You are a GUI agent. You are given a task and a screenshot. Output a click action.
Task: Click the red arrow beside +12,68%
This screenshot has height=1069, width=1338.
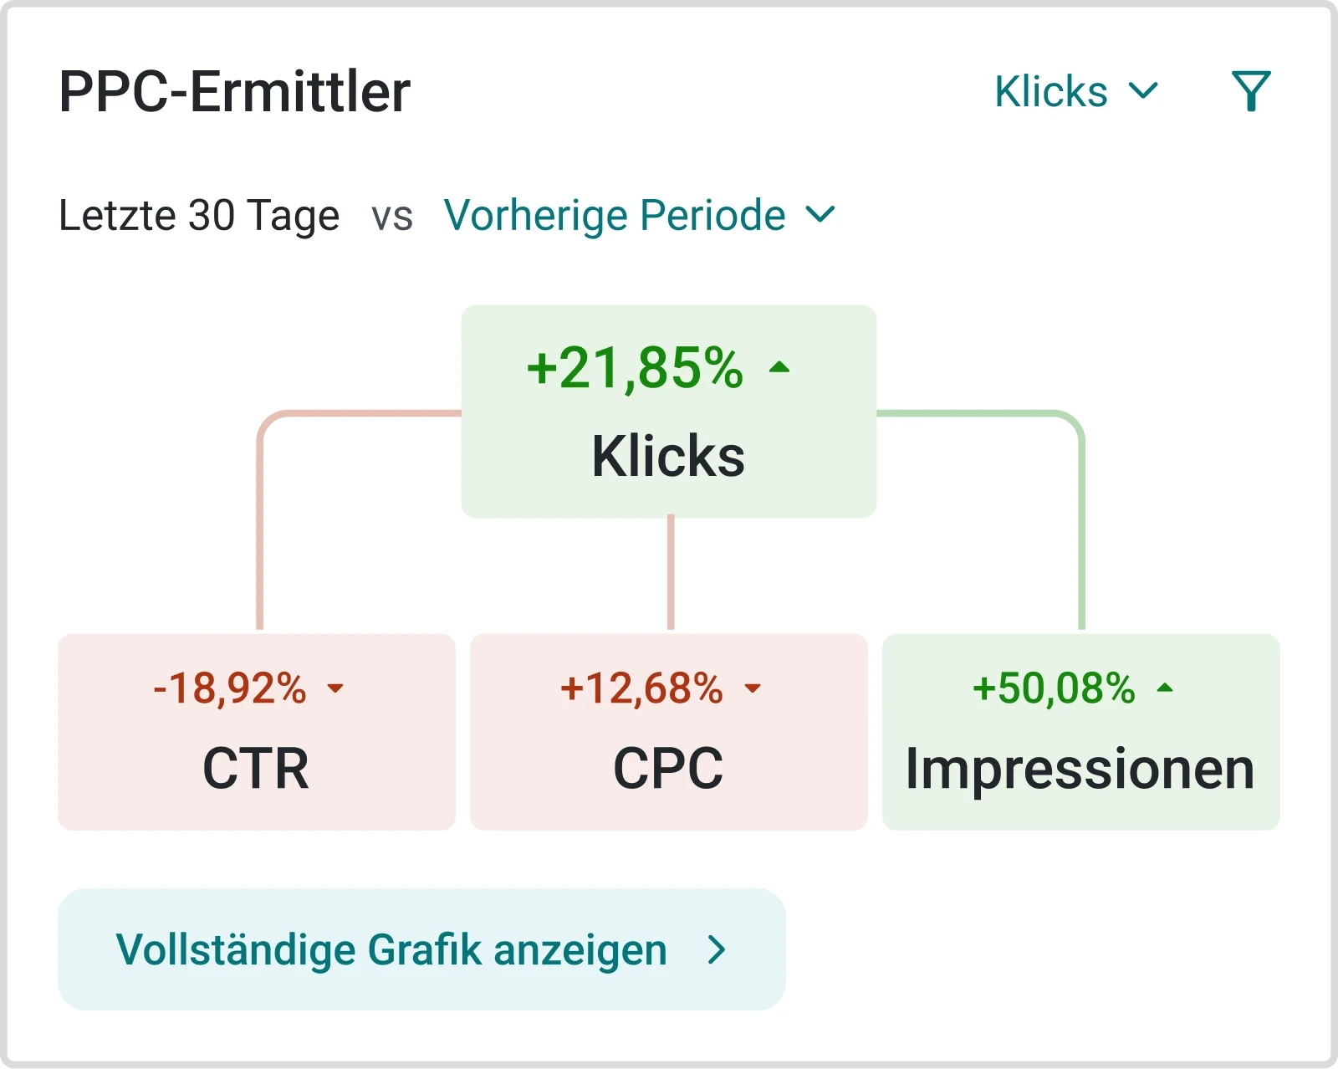(x=753, y=688)
